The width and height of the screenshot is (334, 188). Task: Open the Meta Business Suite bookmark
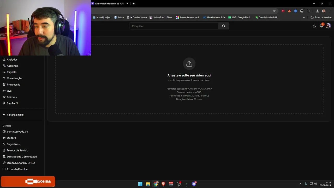coord(214,17)
